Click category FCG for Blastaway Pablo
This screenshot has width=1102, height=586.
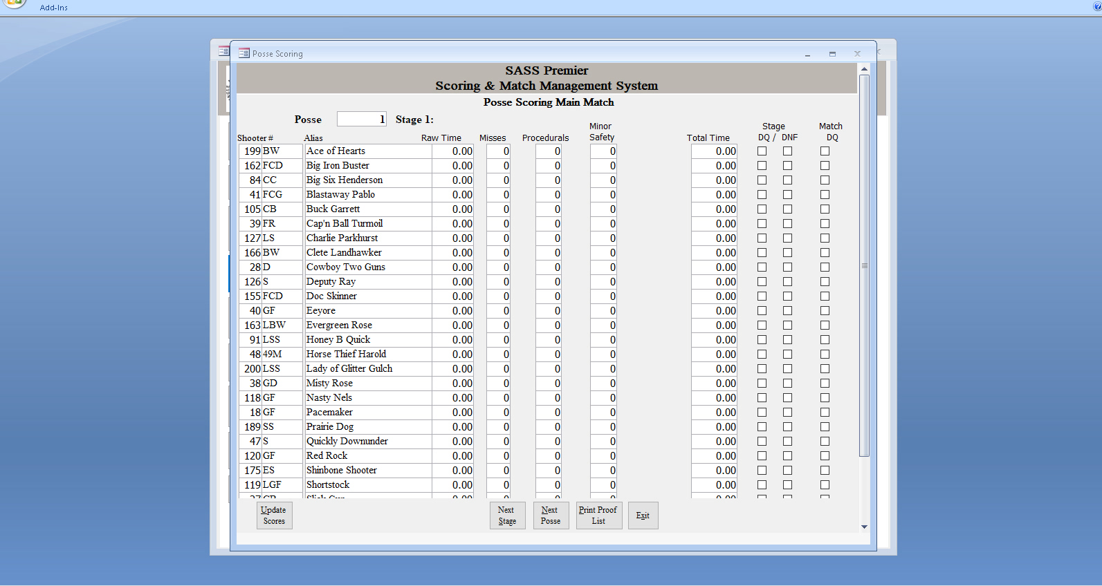tap(282, 195)
